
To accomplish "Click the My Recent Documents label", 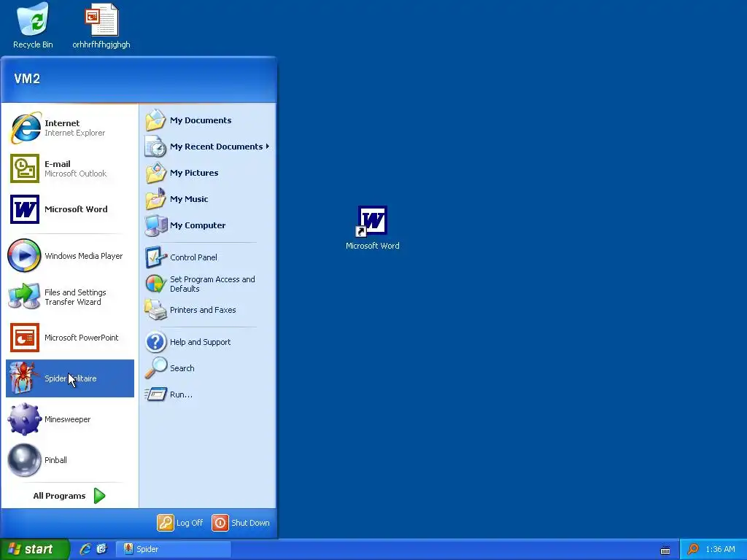I will tap(216, 147).
